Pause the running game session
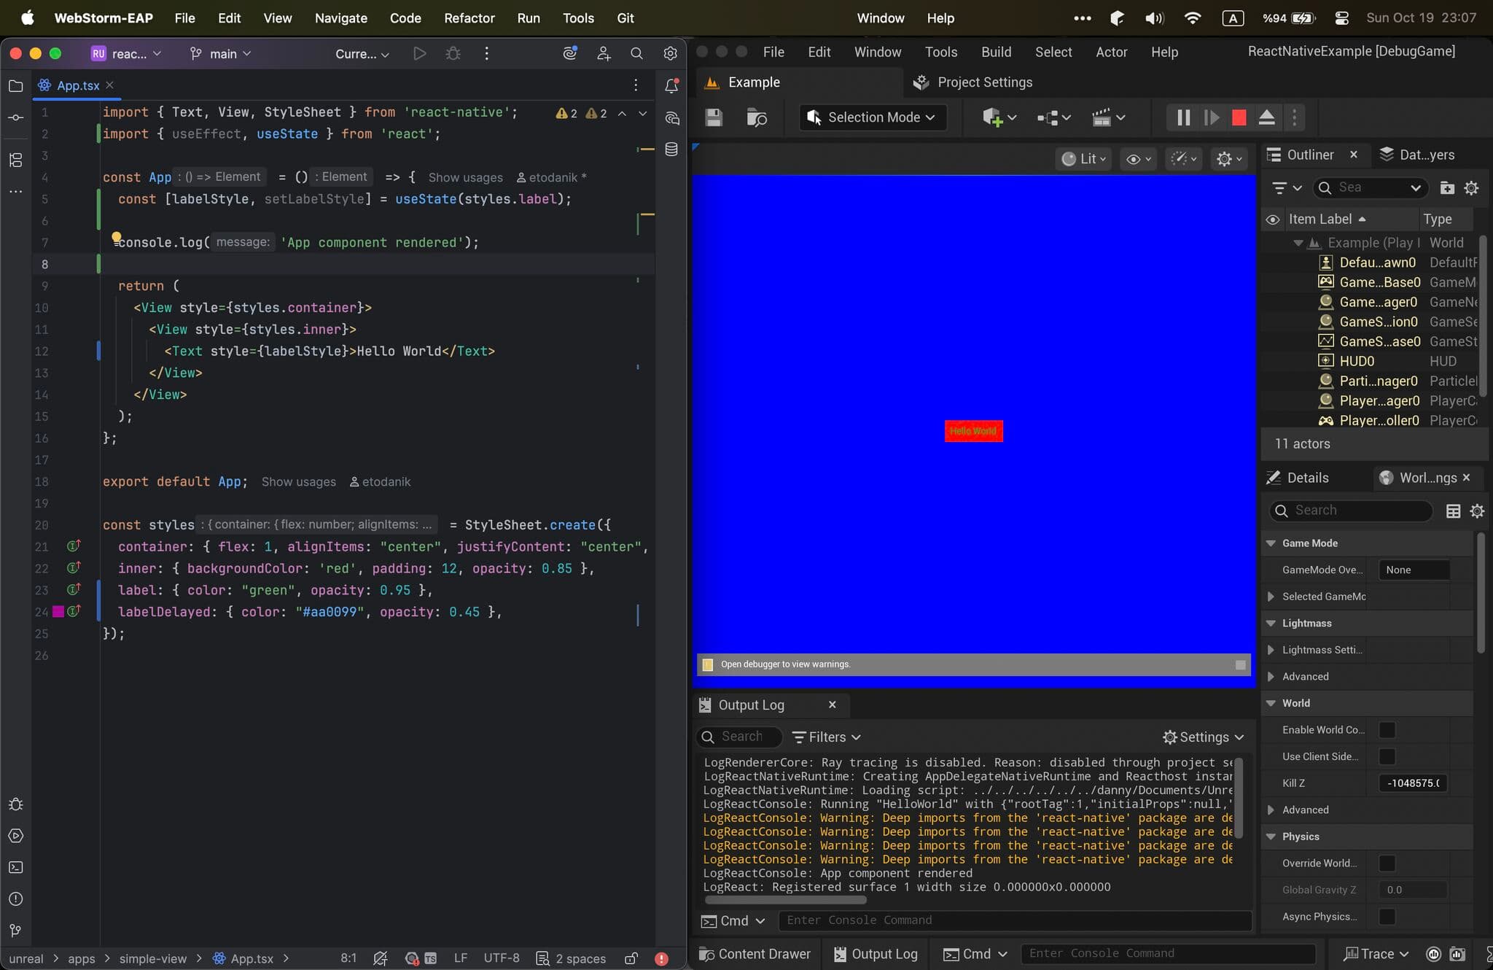The image size is (1493, 970). [1182, 117]
